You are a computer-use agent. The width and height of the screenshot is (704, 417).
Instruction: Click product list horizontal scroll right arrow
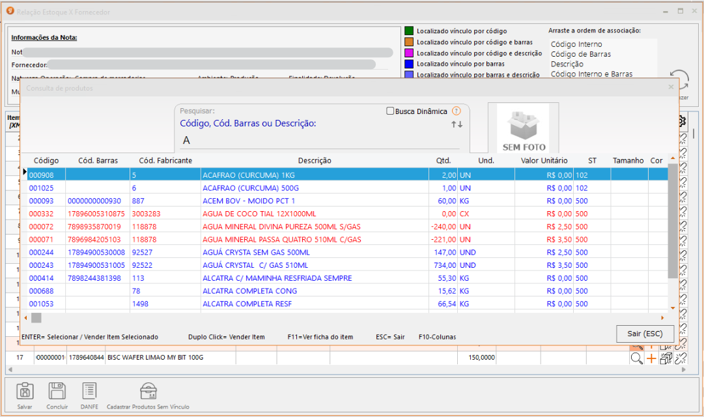point(662,318)
